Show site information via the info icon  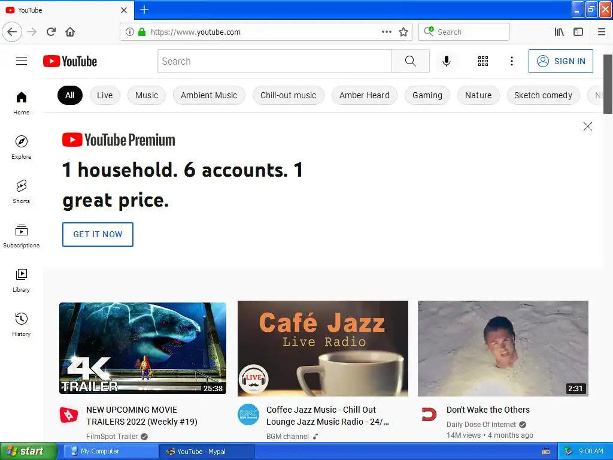pyautogui.click(x=130, y=32)
